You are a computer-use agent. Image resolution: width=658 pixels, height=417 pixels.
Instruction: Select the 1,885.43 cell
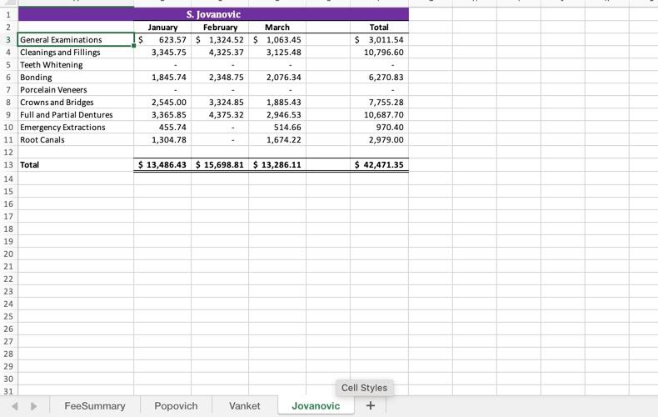[x=277, y=102]
